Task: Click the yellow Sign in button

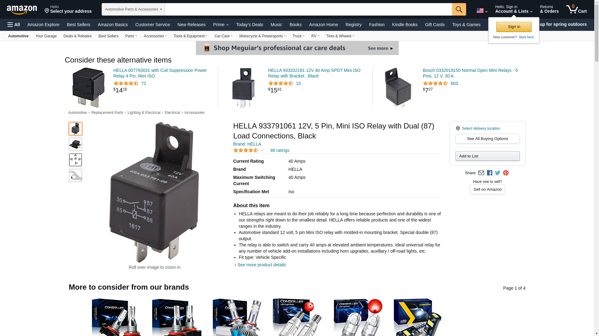Action: (514, 27)
